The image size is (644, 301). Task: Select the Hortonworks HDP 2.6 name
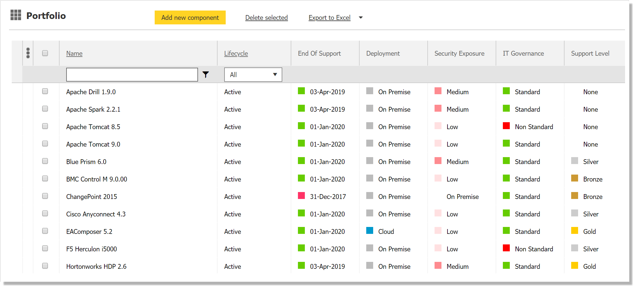96,267
